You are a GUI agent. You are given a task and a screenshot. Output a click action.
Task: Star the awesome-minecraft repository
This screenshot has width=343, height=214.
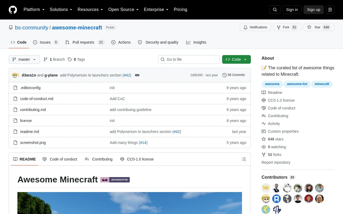tap(319, 27)
